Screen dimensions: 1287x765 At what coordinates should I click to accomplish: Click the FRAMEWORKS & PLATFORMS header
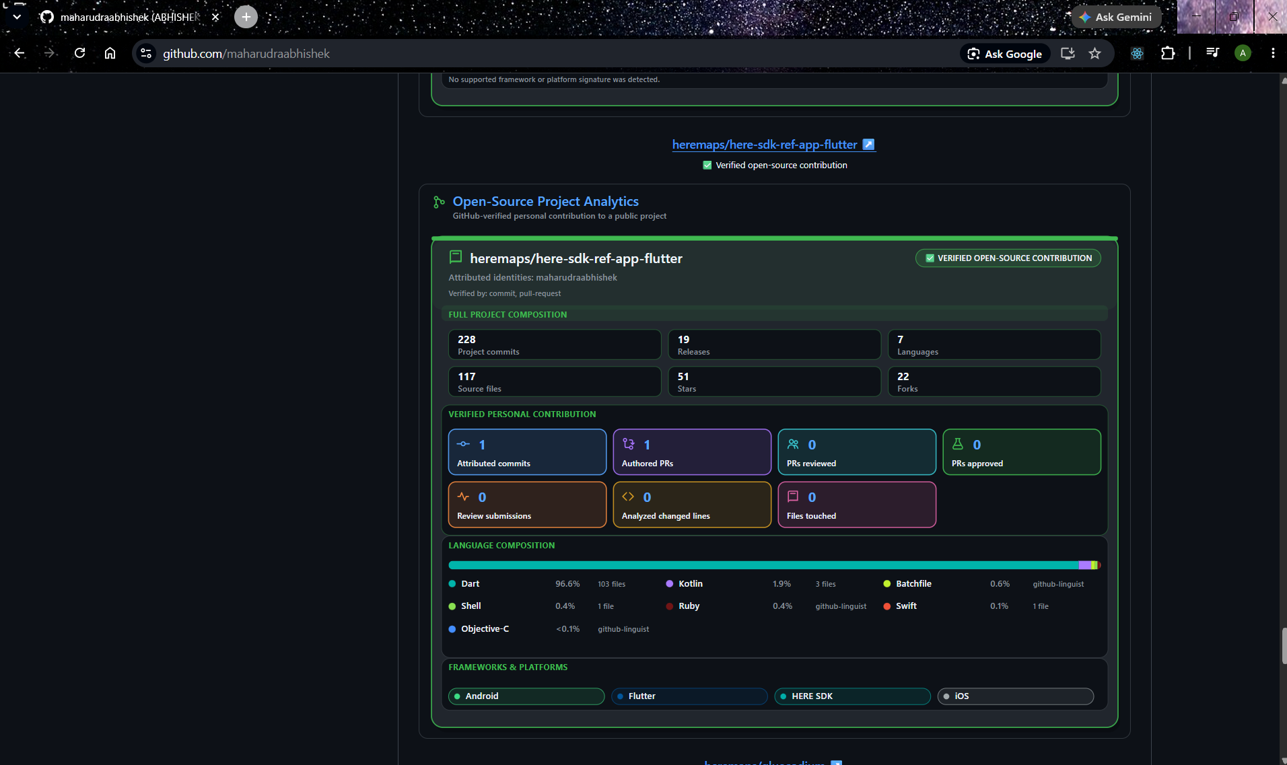point(508,667)
